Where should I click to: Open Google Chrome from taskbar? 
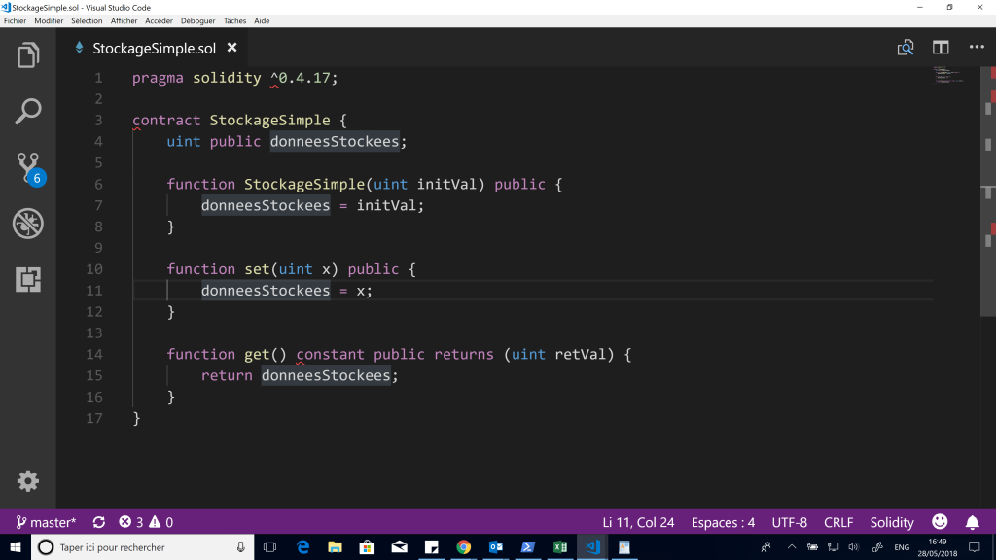(x=464, y=547)
